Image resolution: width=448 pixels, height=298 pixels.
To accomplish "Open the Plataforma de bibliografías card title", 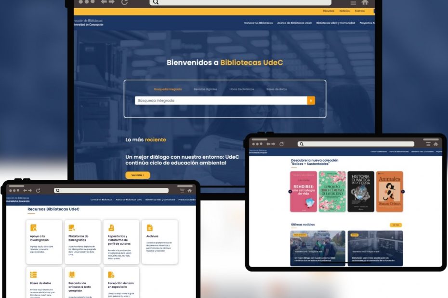I will (x=79, y=238).
